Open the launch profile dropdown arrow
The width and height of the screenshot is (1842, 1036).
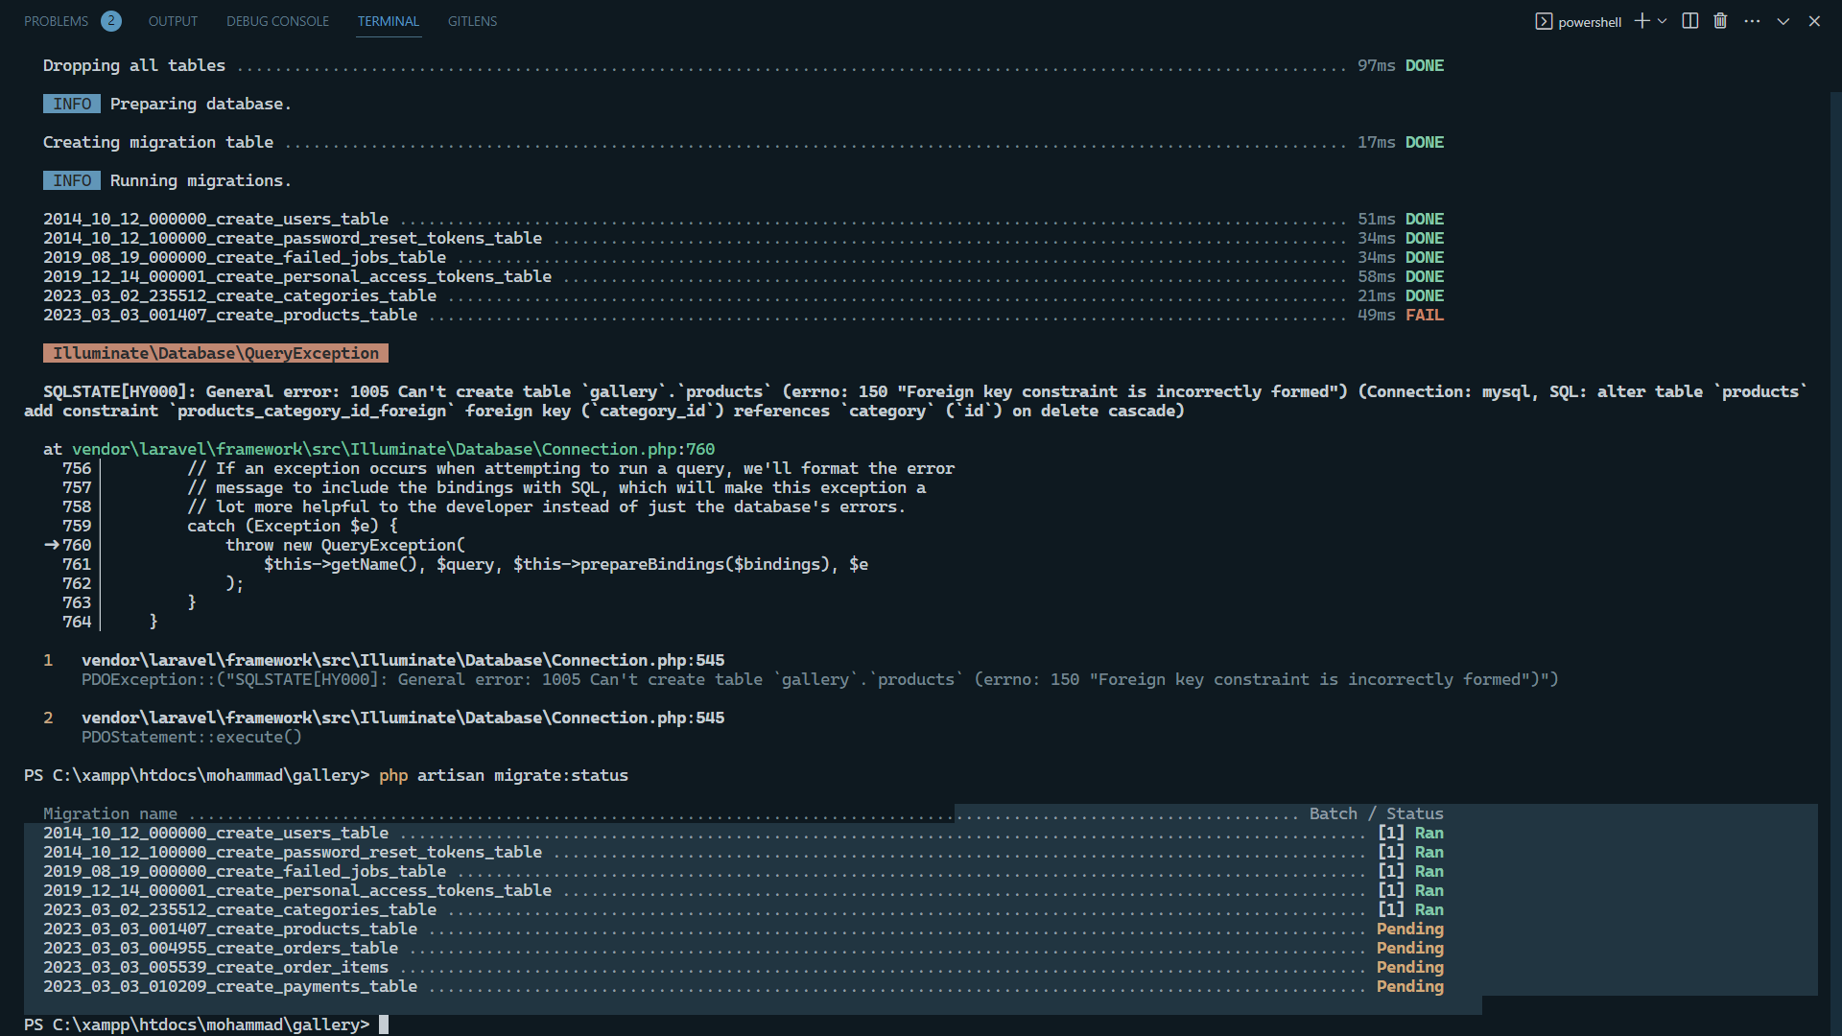click(x=1663, y=21)
